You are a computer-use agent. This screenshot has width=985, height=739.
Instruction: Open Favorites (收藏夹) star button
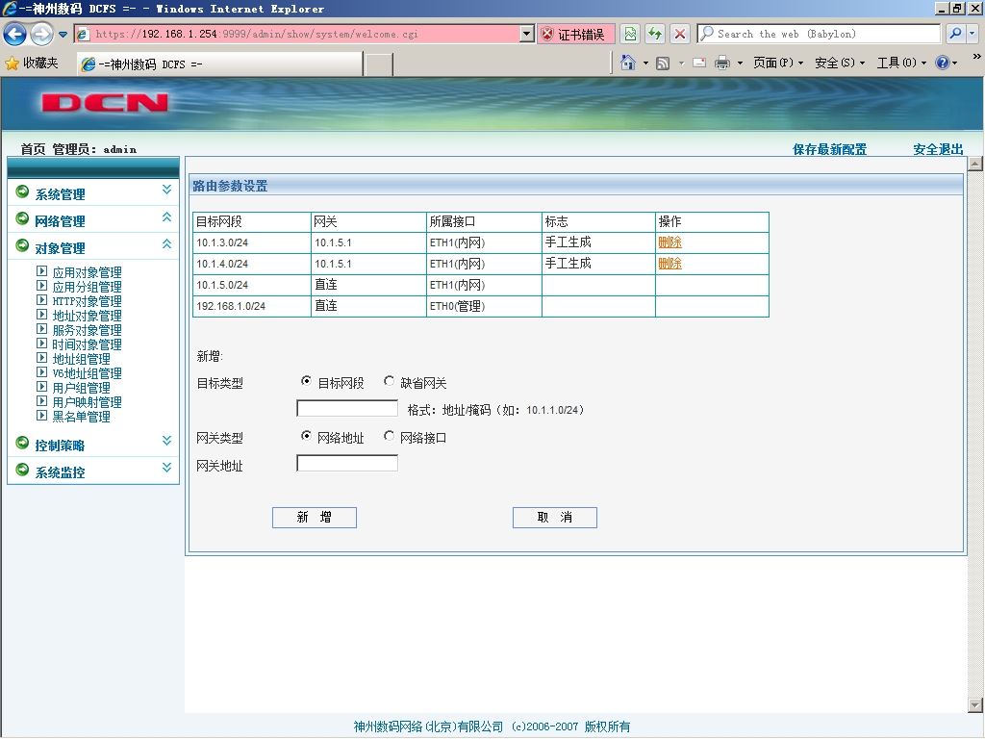click(x=32, y=63)
